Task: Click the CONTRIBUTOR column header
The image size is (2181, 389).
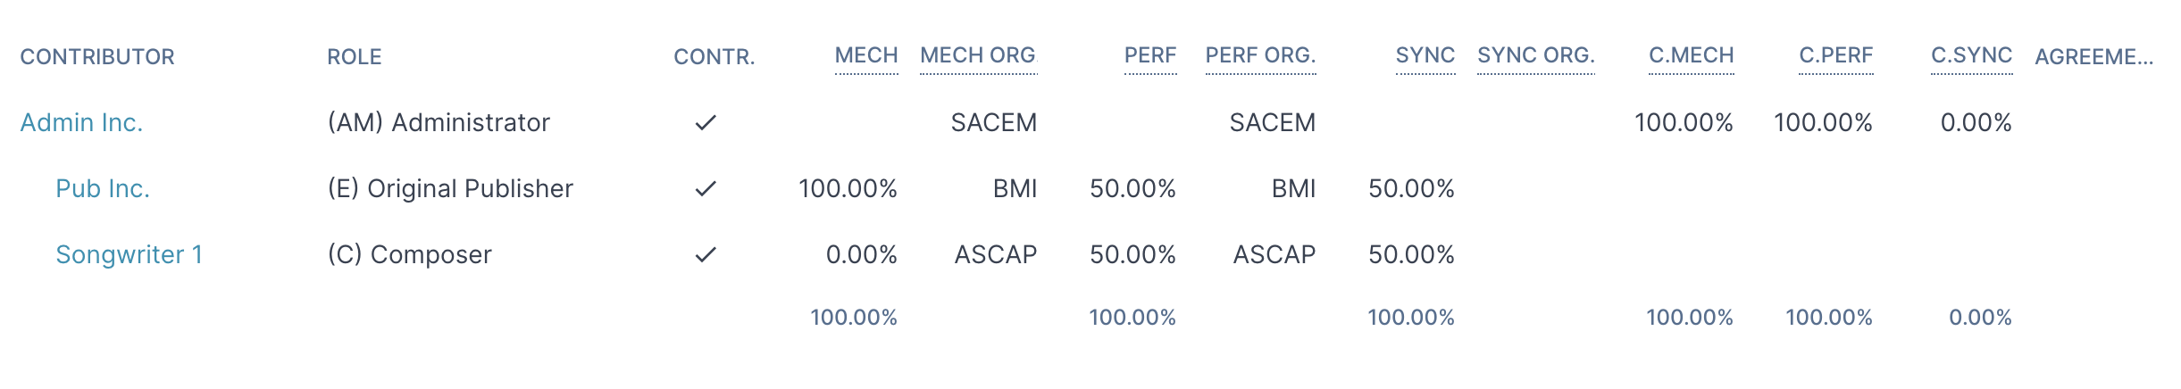Action: point(97,57)
